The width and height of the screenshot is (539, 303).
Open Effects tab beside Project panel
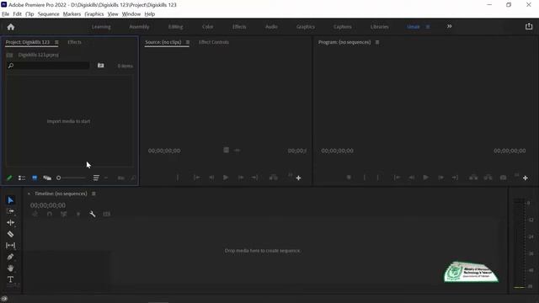click(x=74, y=42)
